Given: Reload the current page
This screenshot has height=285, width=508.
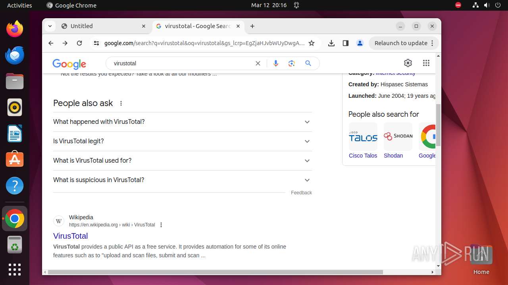Looking at the screenshot, I should click(79, 43).
